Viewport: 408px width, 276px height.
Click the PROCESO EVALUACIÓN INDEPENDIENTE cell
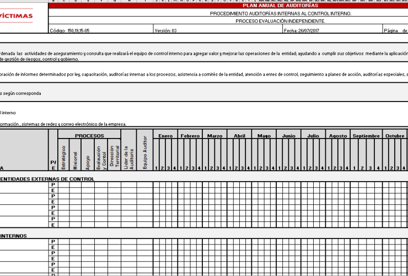tap(280, 22)
